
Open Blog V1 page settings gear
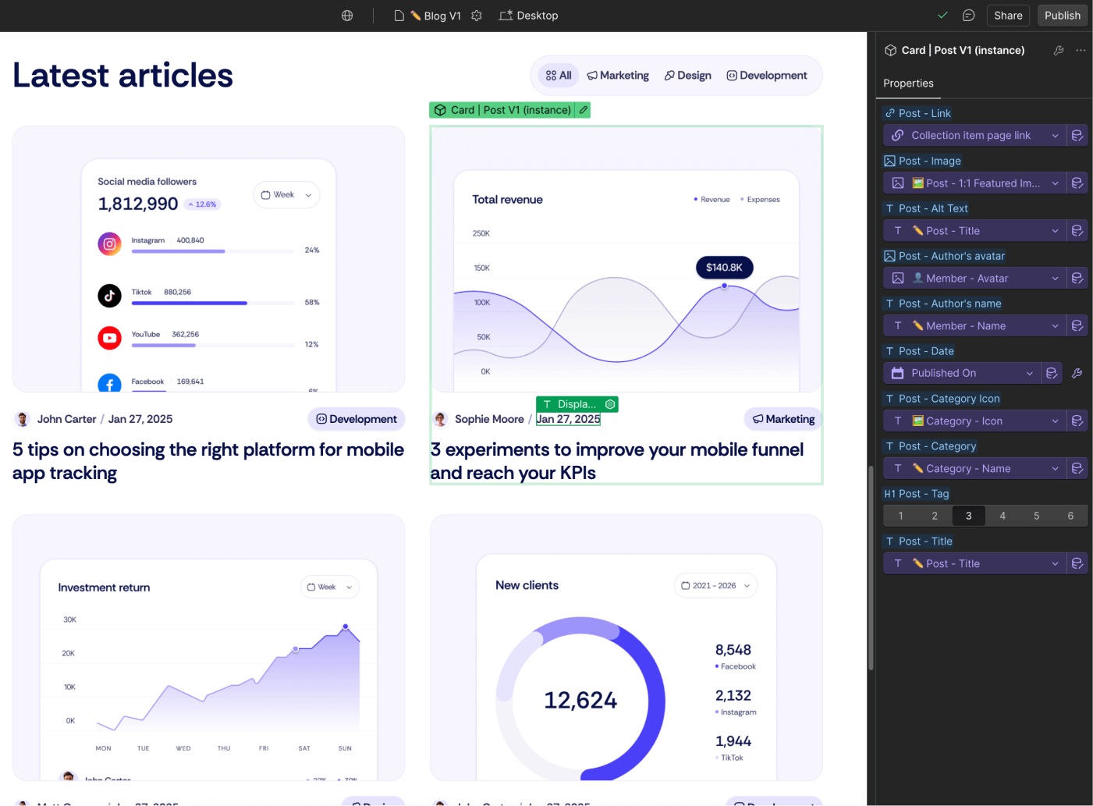pyautogui.click(x=477, y=15)
